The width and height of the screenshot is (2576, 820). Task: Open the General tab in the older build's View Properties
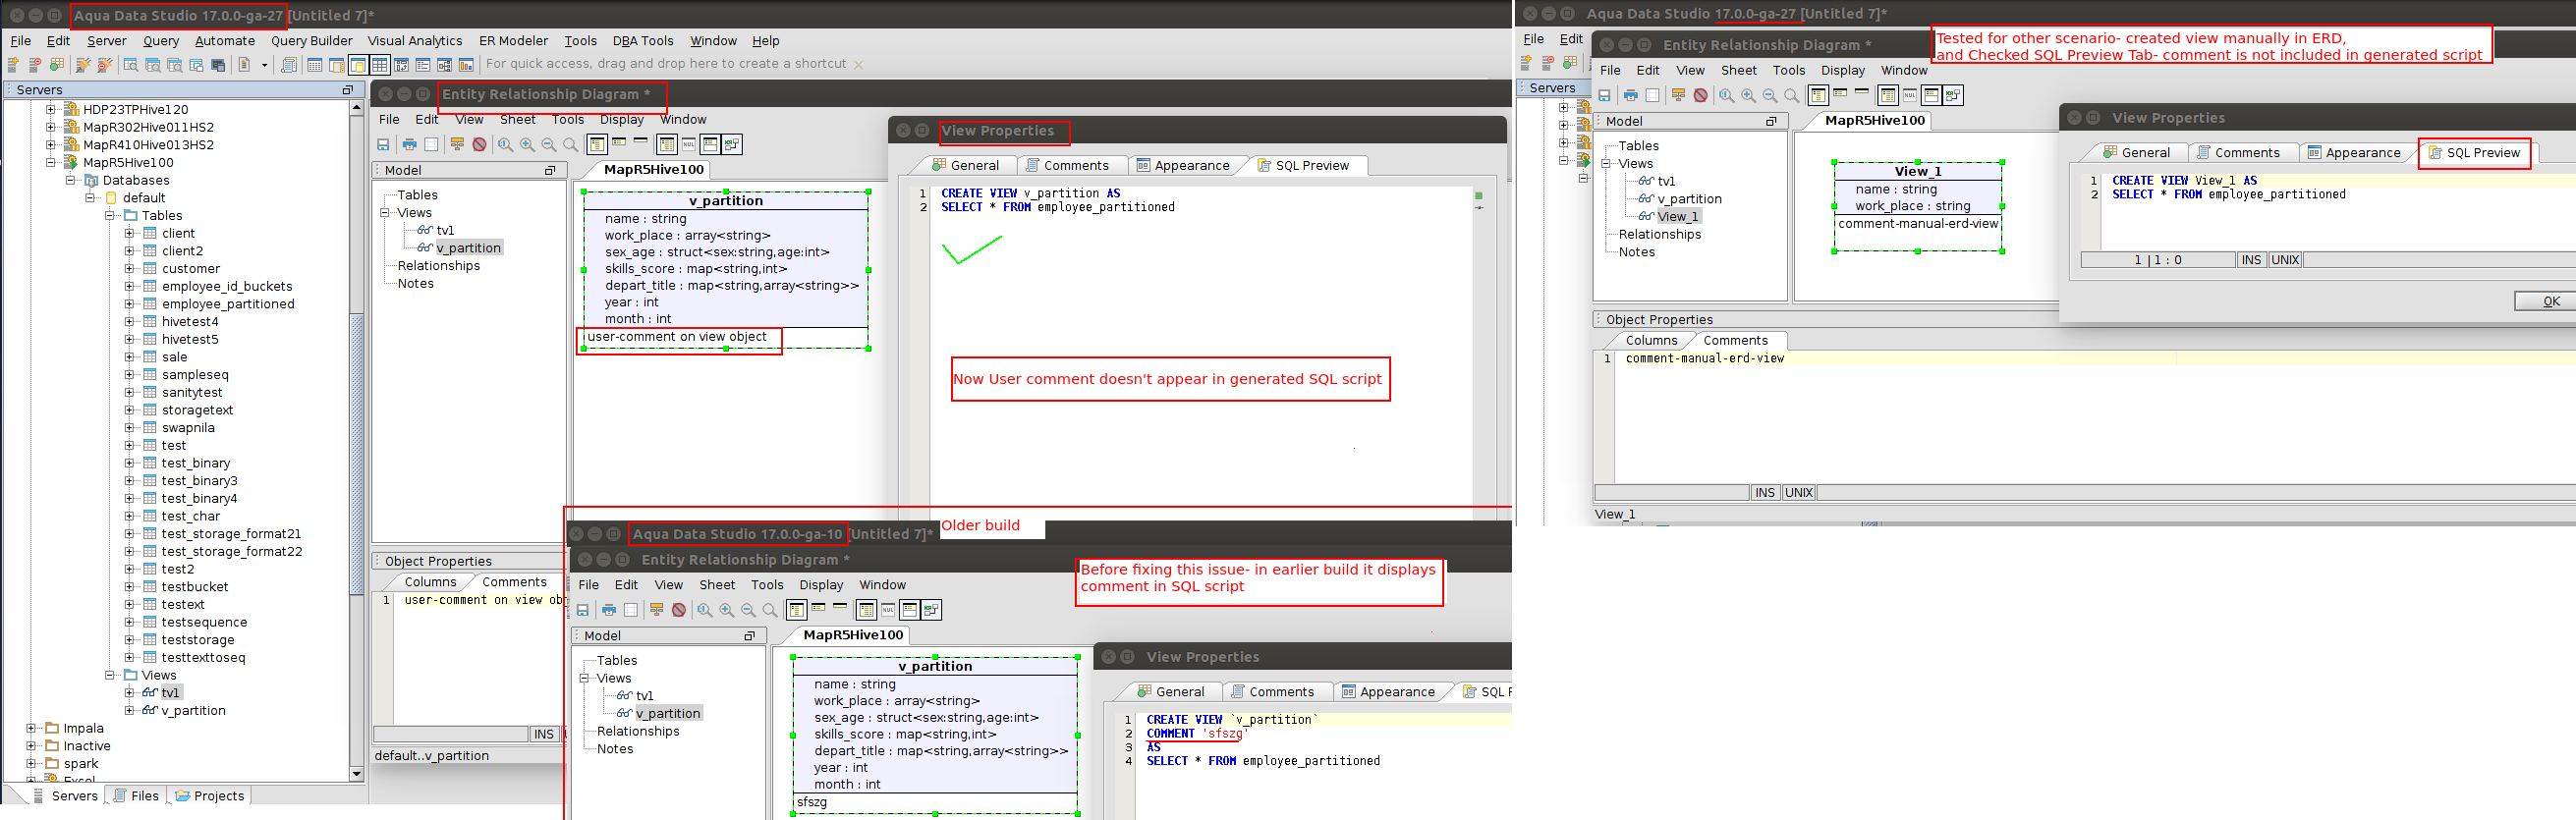tap(1171, 692)
